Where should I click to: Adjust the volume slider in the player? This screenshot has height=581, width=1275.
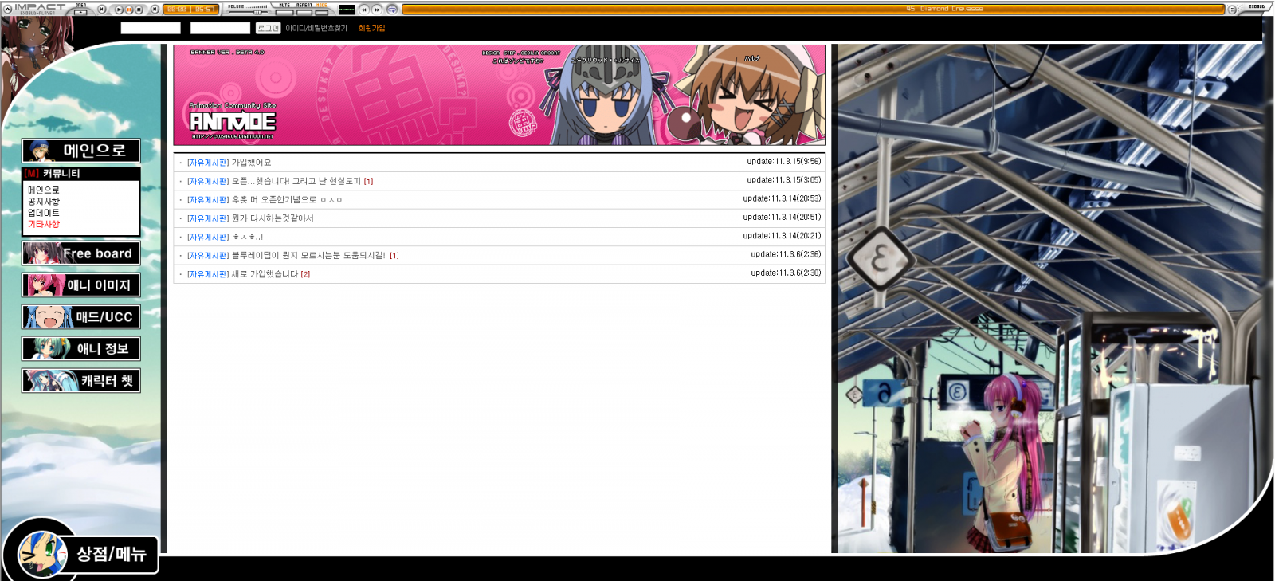[x=257, y=12]
